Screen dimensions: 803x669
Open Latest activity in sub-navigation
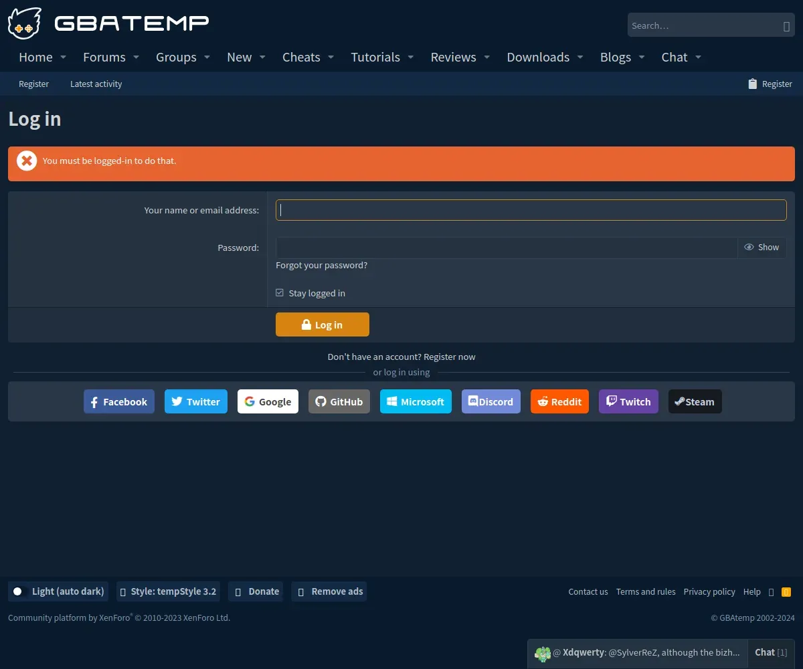(96, 84)
